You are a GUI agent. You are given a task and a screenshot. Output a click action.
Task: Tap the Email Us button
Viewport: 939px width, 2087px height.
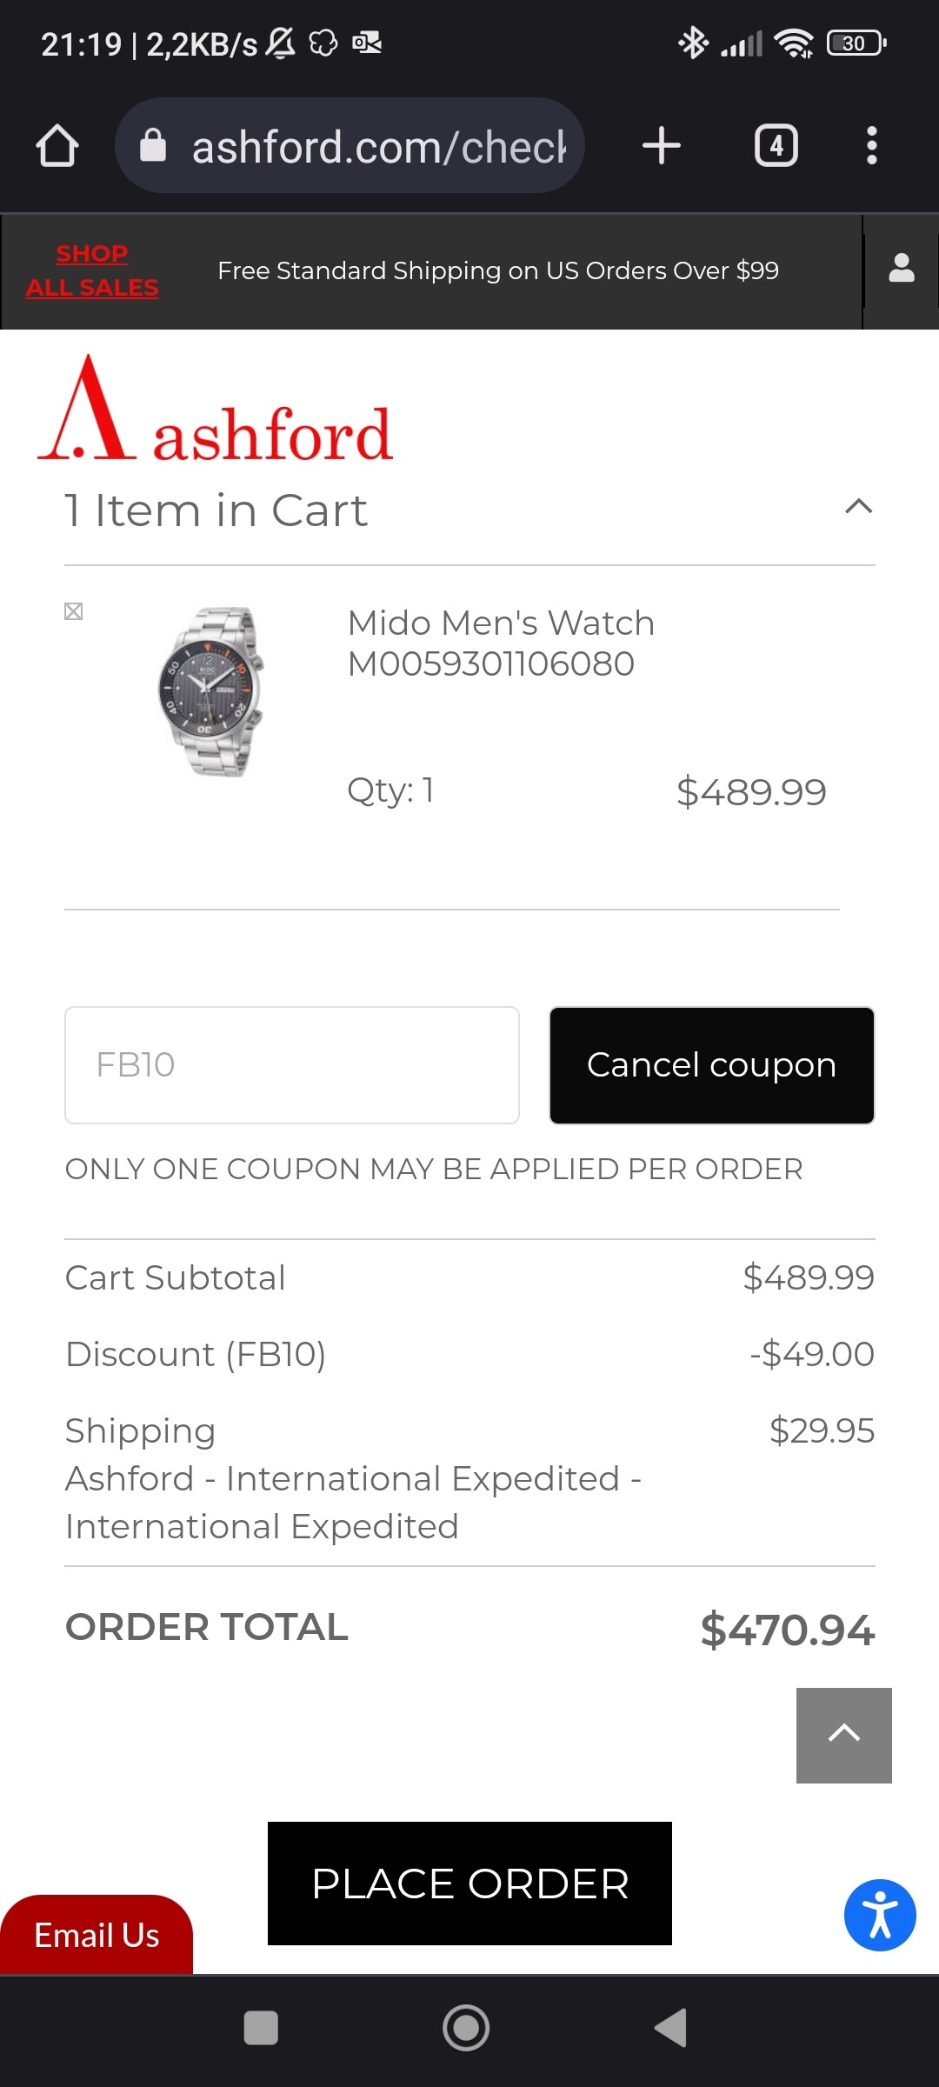click(97, 1935)
